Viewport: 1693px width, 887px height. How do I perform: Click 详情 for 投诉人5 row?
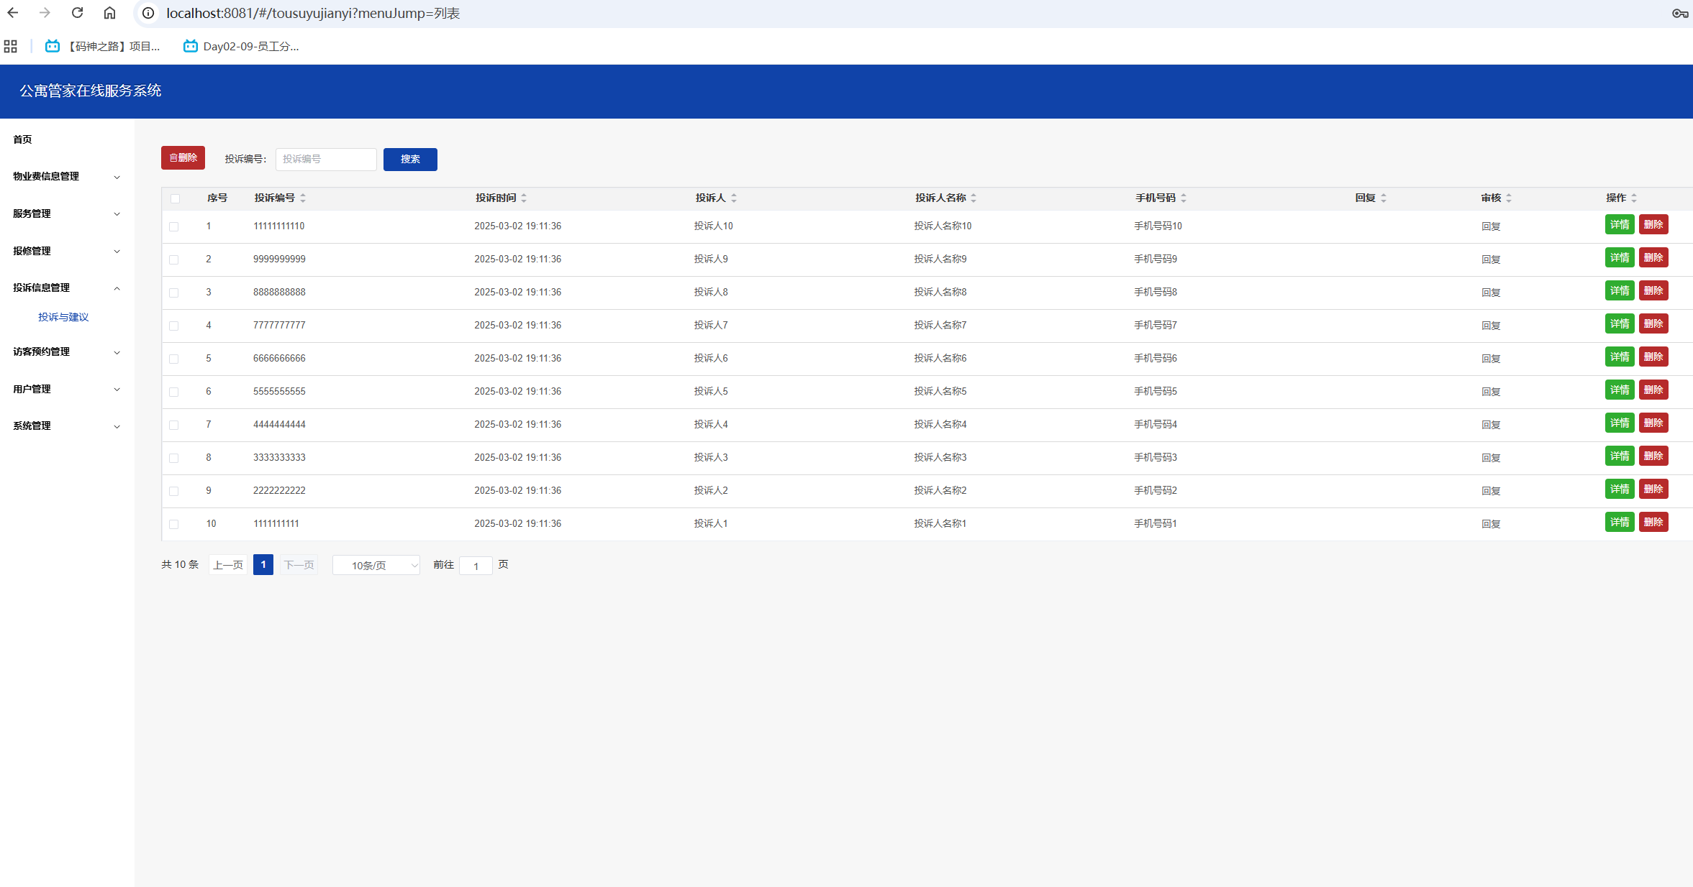click(x=1619, y=390)
